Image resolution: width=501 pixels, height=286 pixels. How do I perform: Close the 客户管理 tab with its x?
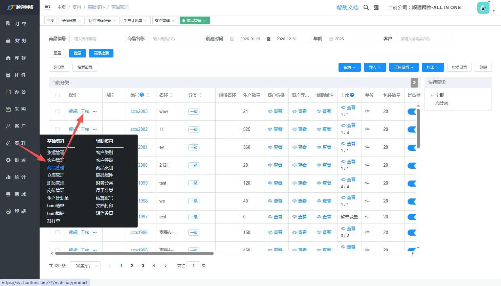pos(173,21)
